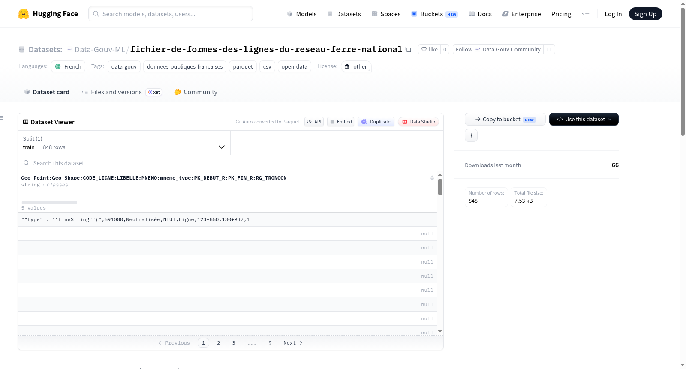
Task: Select the data-gouv tag
Action: [x=124, y=66]
